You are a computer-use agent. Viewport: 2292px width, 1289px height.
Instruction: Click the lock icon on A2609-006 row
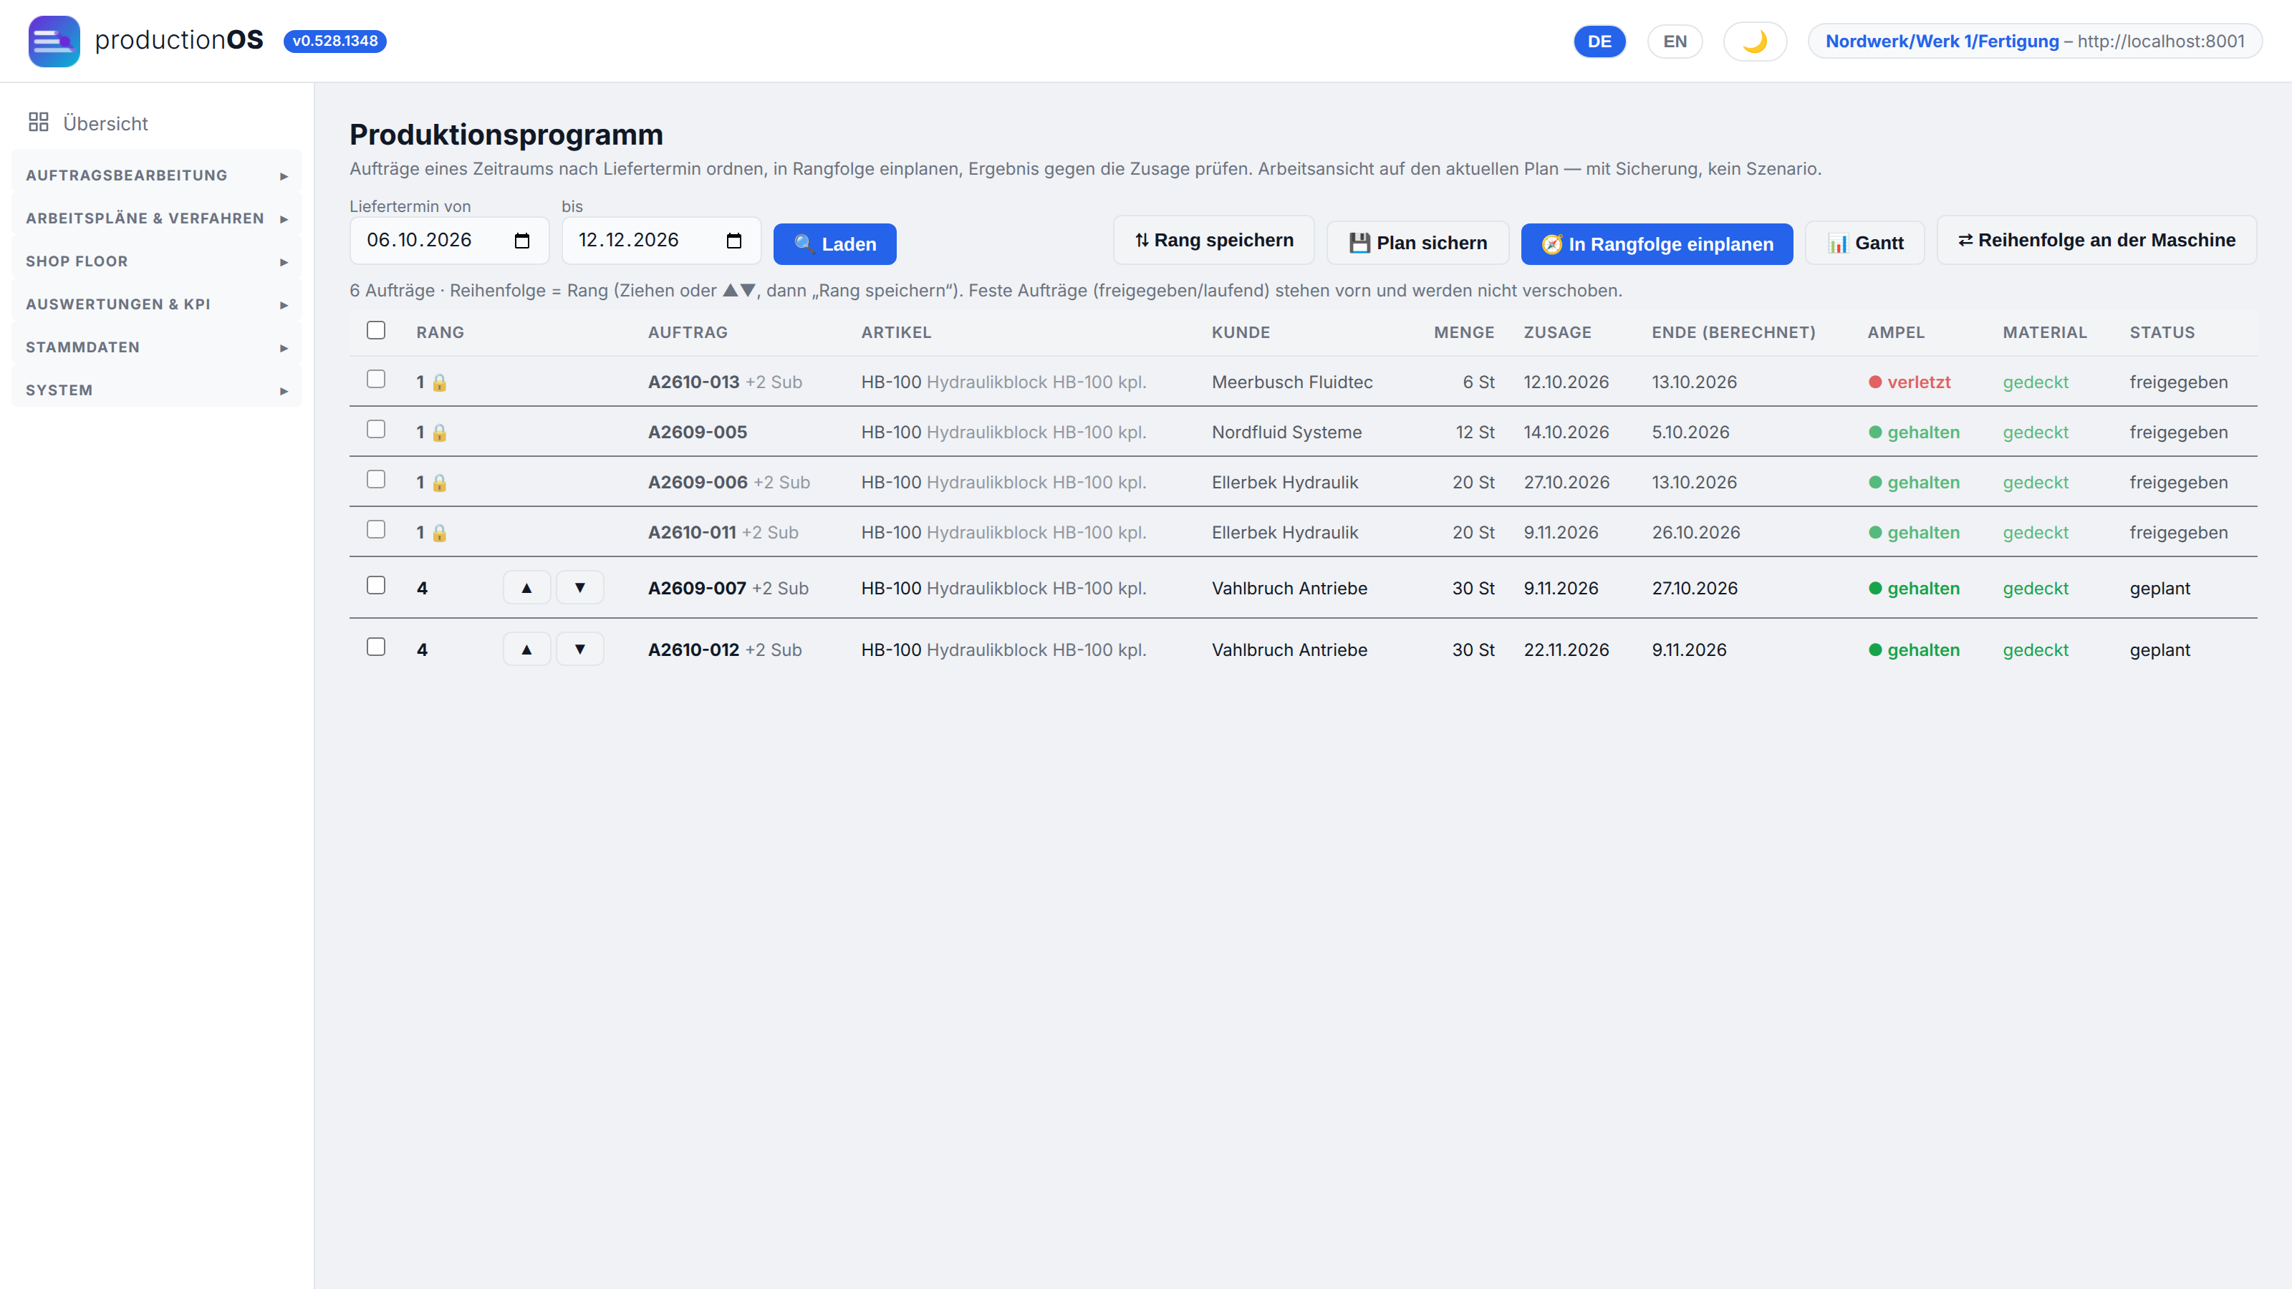440,482
